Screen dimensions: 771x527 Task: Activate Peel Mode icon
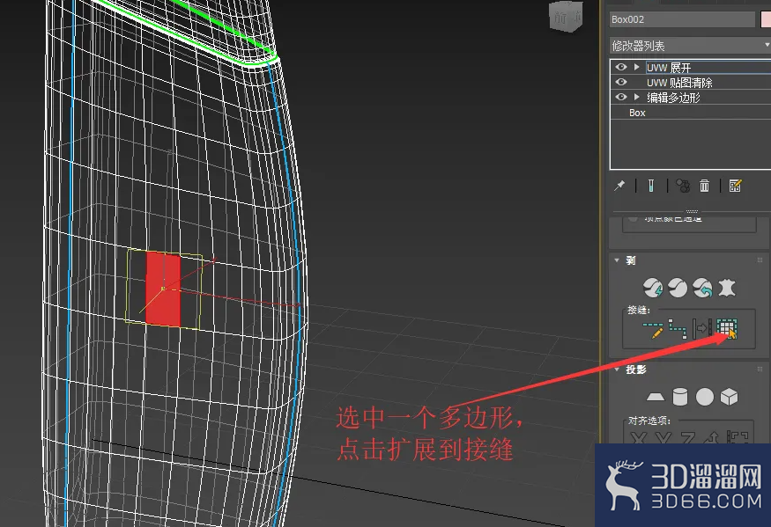[x=678, y=288]
